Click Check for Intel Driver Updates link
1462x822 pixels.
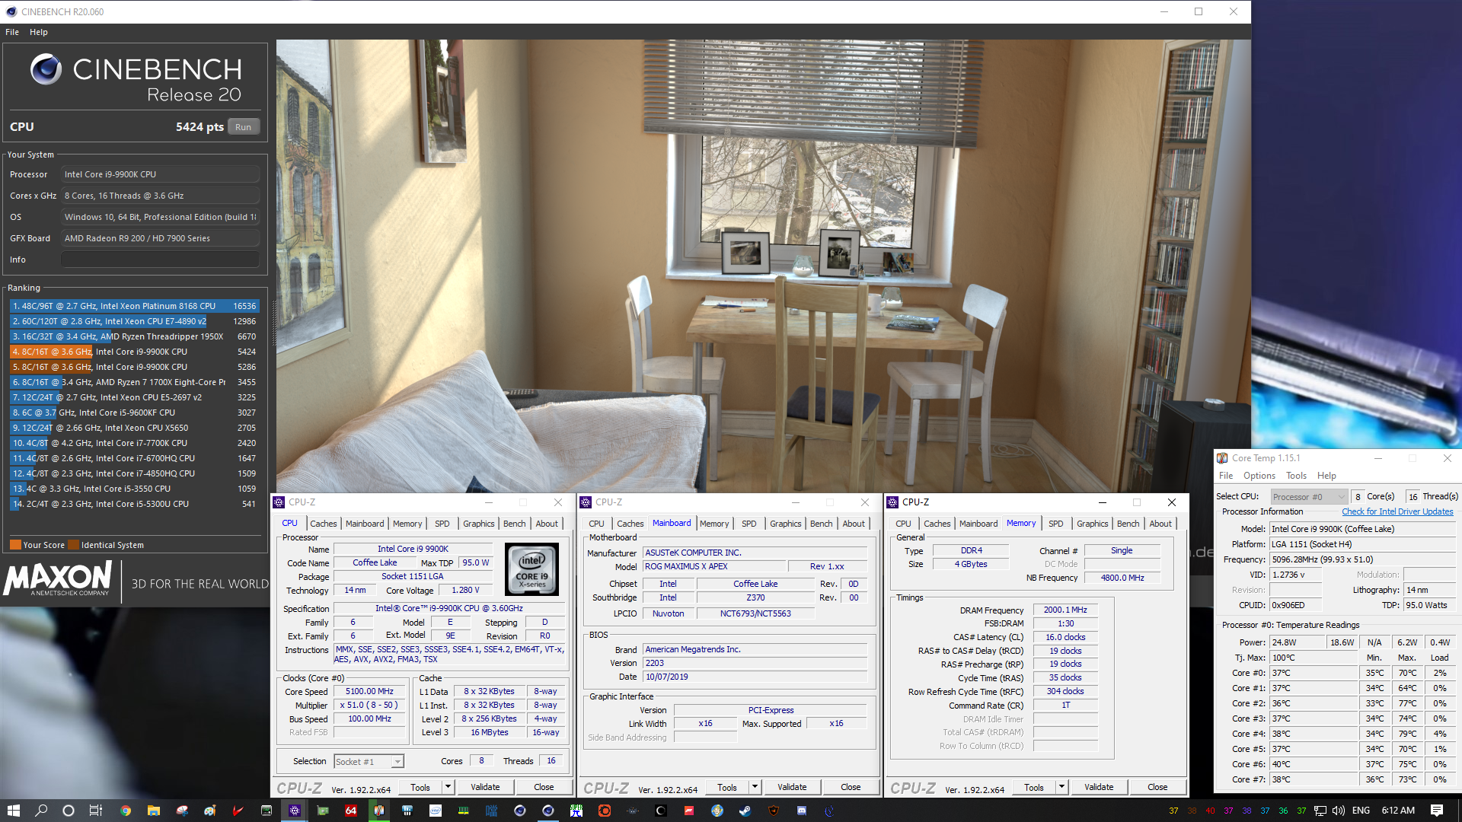[1397, 511]
